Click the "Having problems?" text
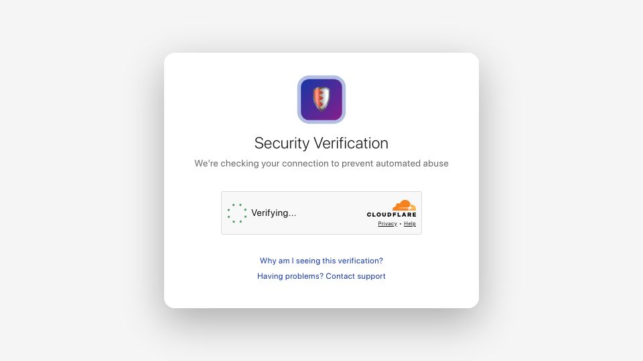This screenshot has width=643, height=361. click(x=290, y=276)
